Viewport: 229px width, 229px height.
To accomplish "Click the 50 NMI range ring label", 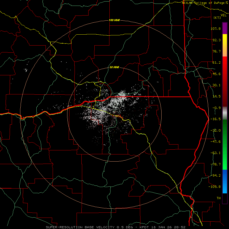I will (114, 67).
